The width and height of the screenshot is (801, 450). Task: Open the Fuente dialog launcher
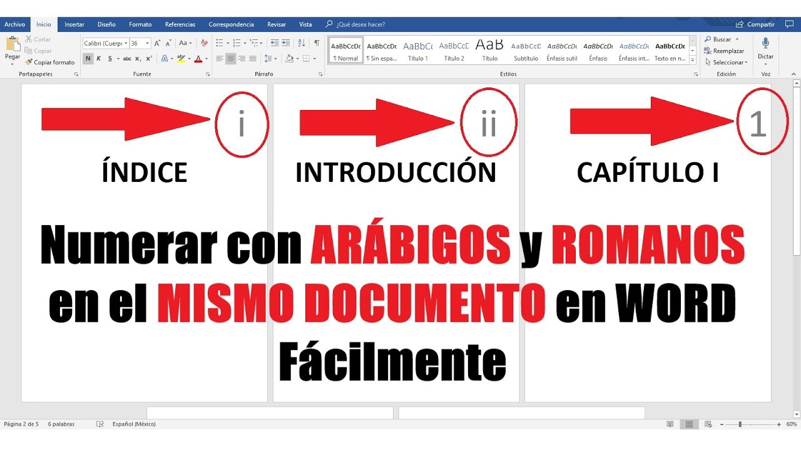(208, 74)
